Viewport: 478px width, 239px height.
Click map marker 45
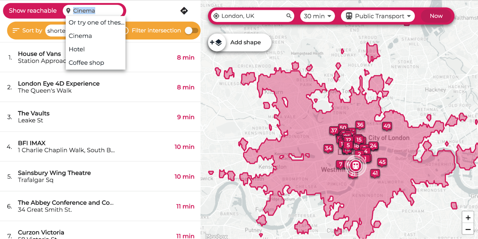point(382,162)
